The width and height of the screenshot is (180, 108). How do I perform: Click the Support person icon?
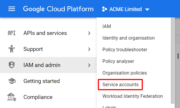[12, 49]
